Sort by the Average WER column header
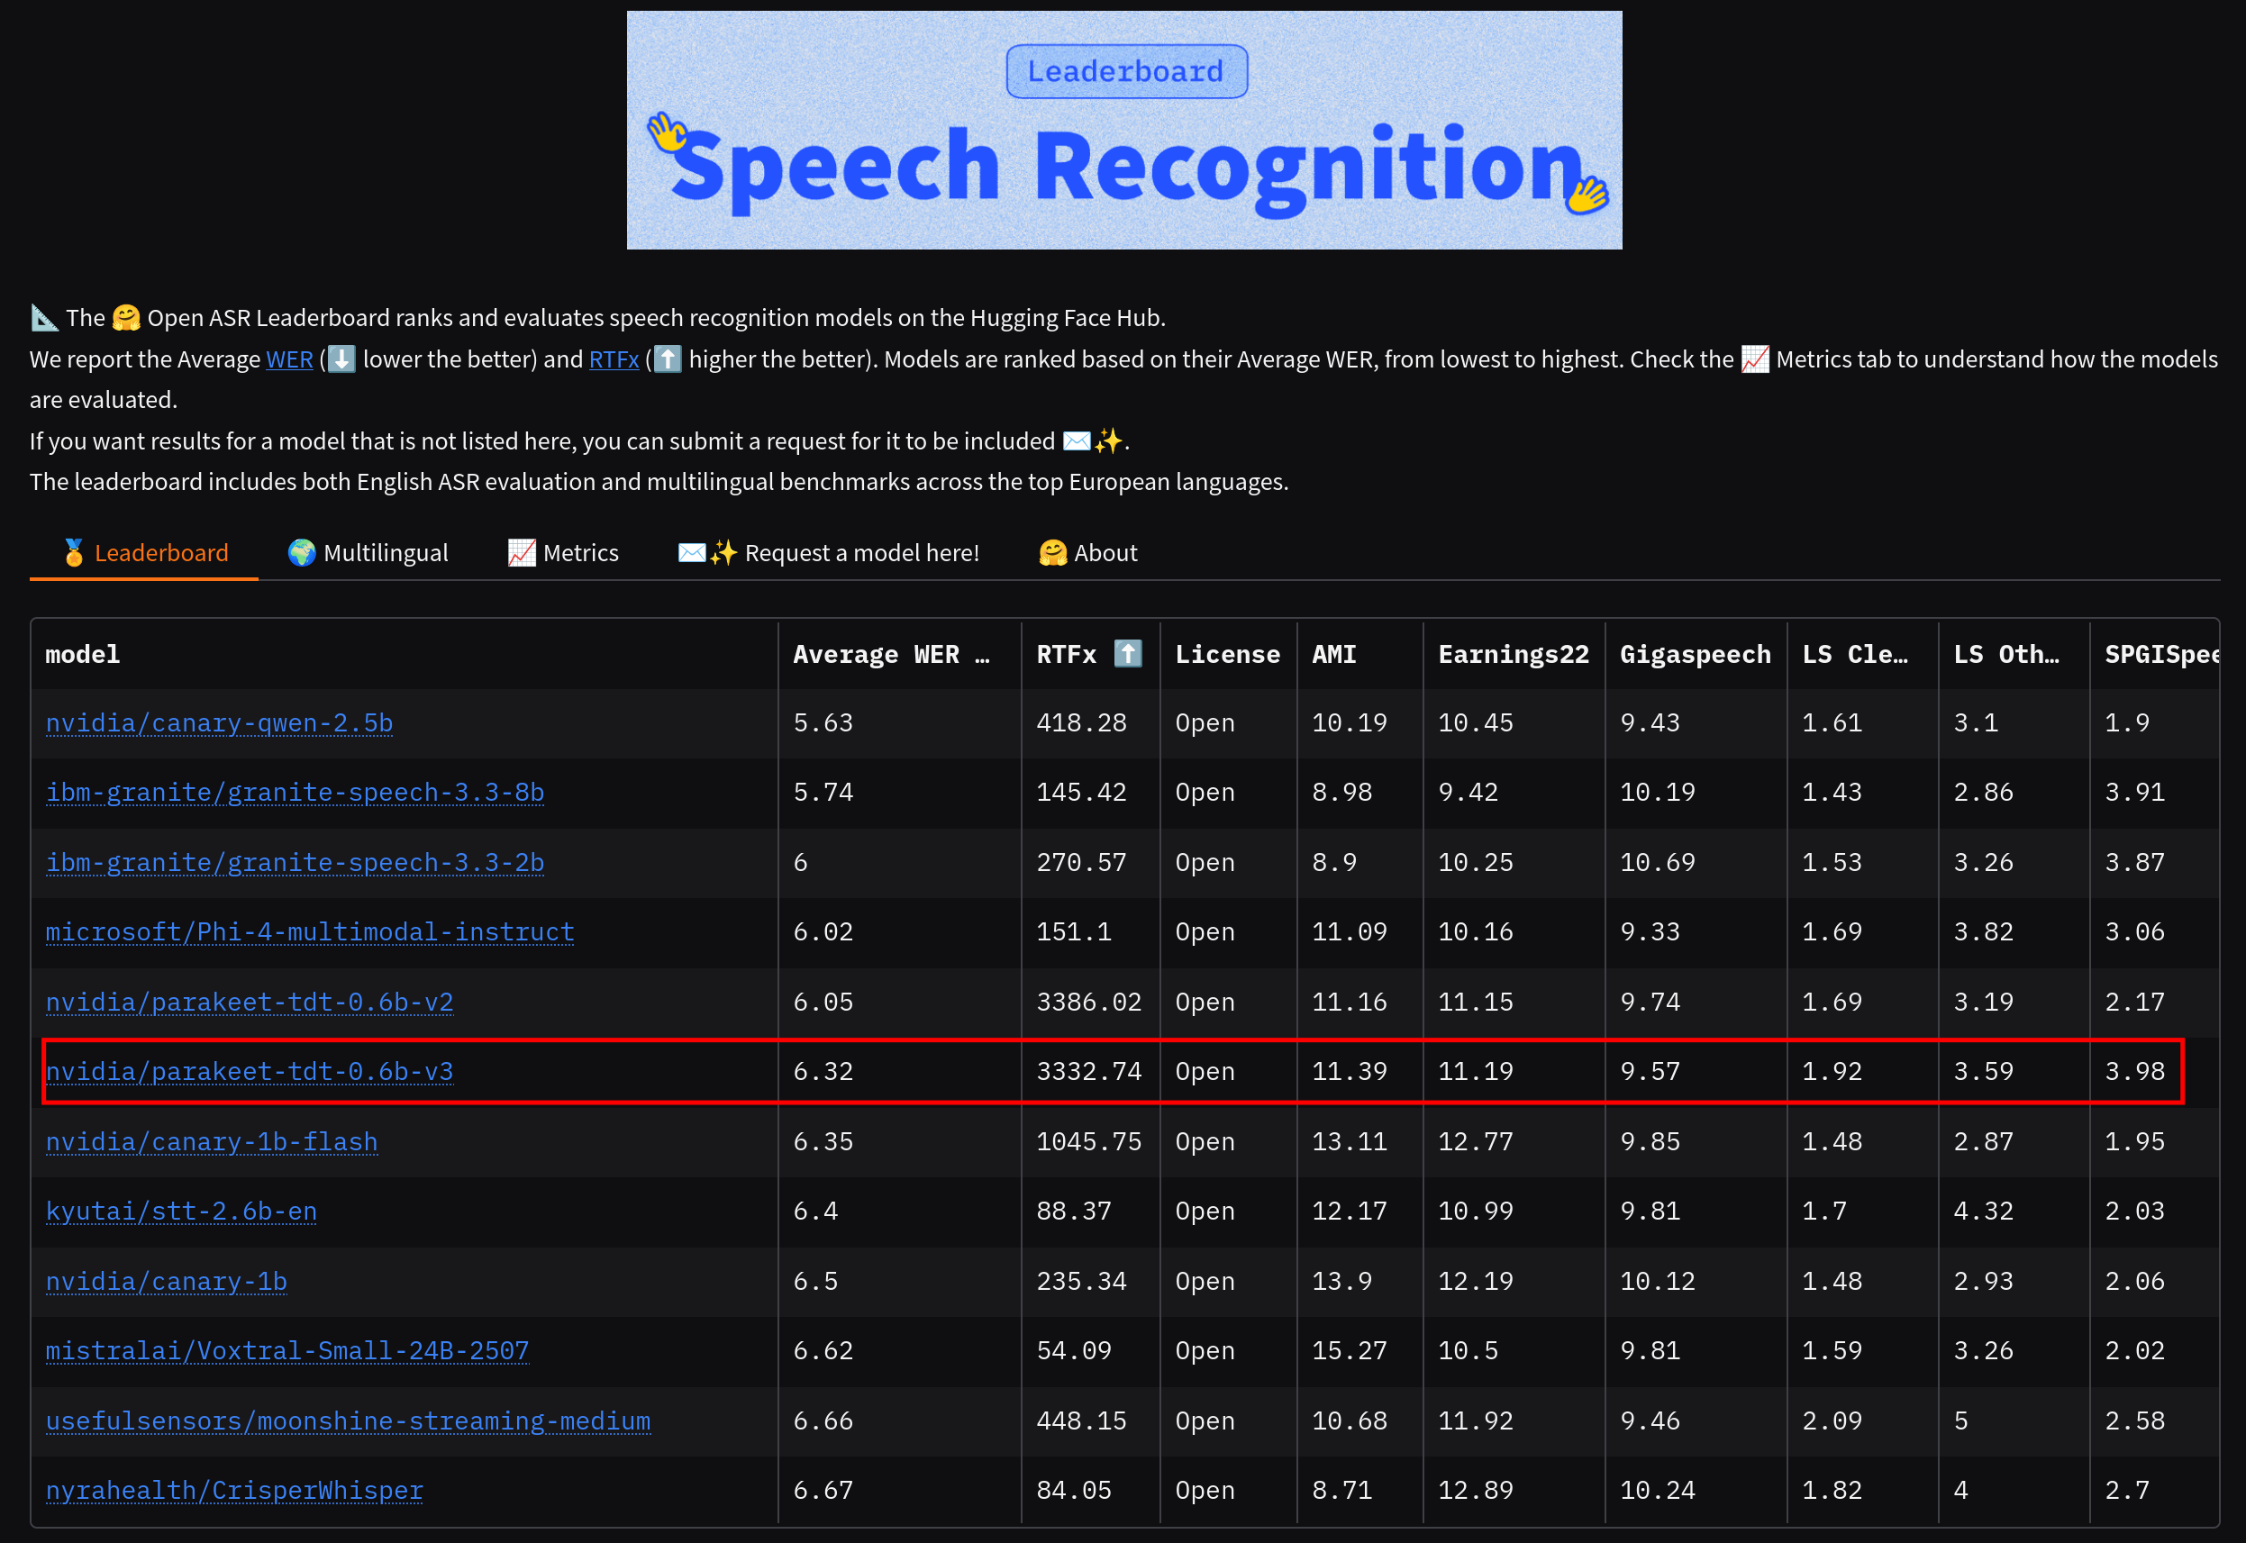 899,655
